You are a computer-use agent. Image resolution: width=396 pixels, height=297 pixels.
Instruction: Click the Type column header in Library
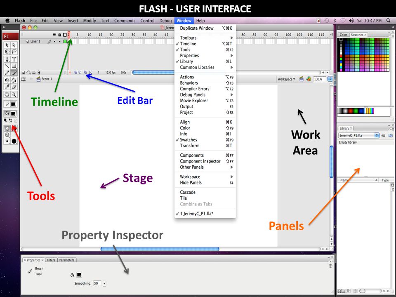pyautogui.click(x=385, y=180)
